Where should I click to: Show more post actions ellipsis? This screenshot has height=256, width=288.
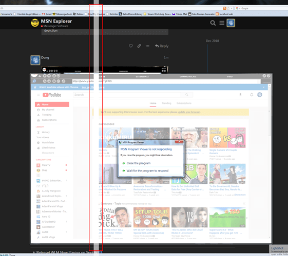click(147, 46)
